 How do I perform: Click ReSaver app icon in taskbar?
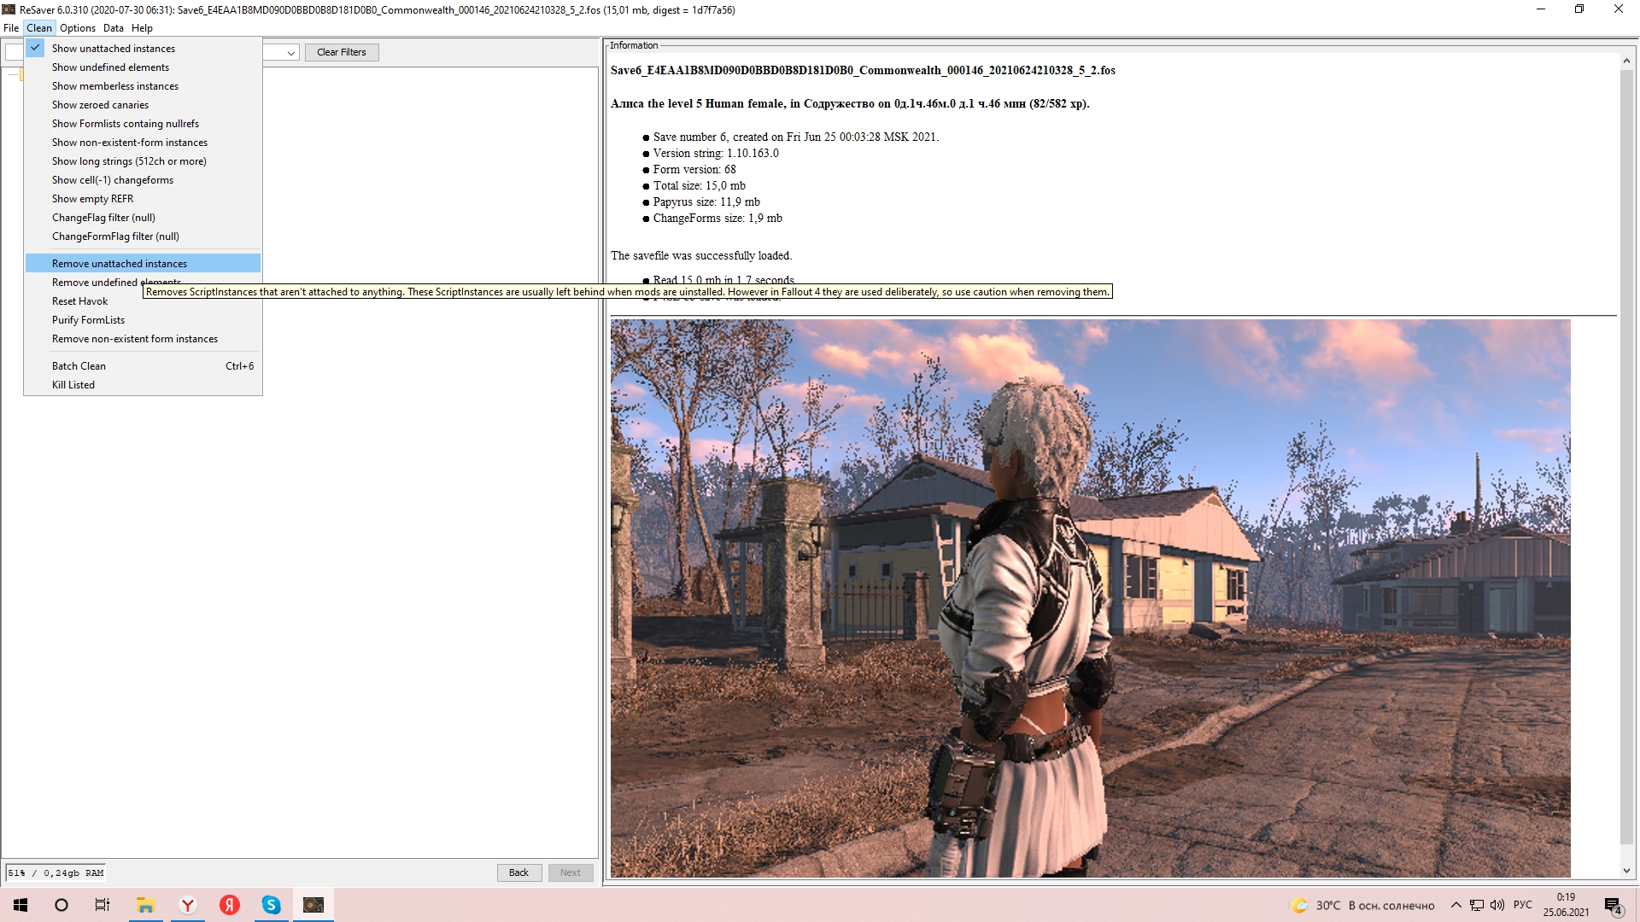[x=313, y=905]
